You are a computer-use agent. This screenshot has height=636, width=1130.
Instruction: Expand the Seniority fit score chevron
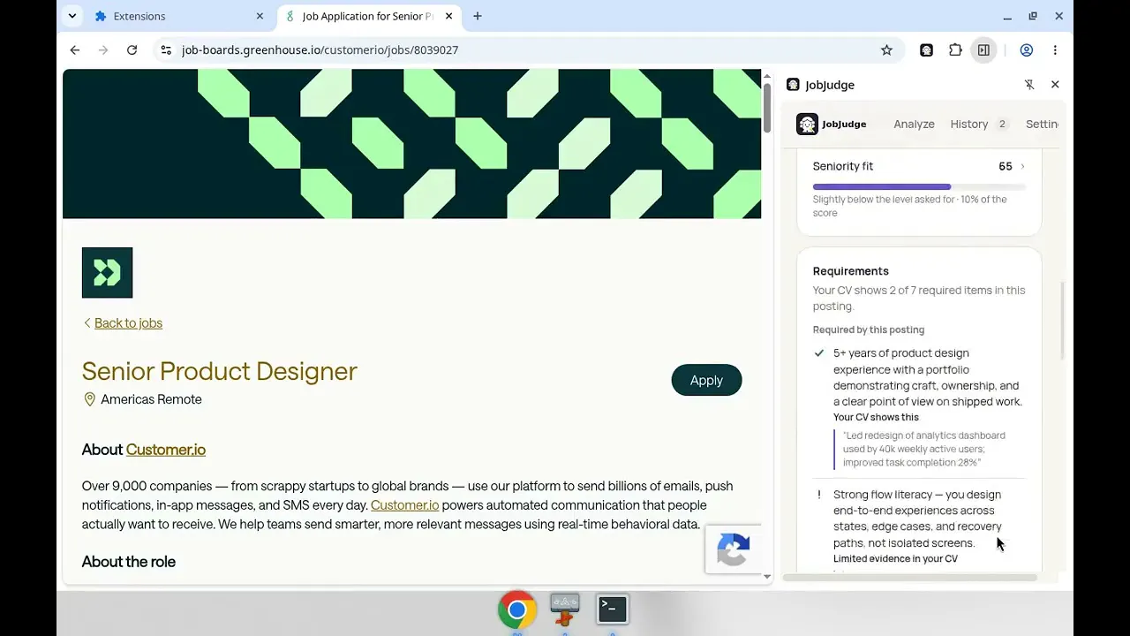(1022, 166)
